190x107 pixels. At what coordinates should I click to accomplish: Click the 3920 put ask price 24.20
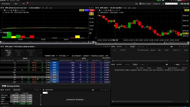tap(93, 82)
